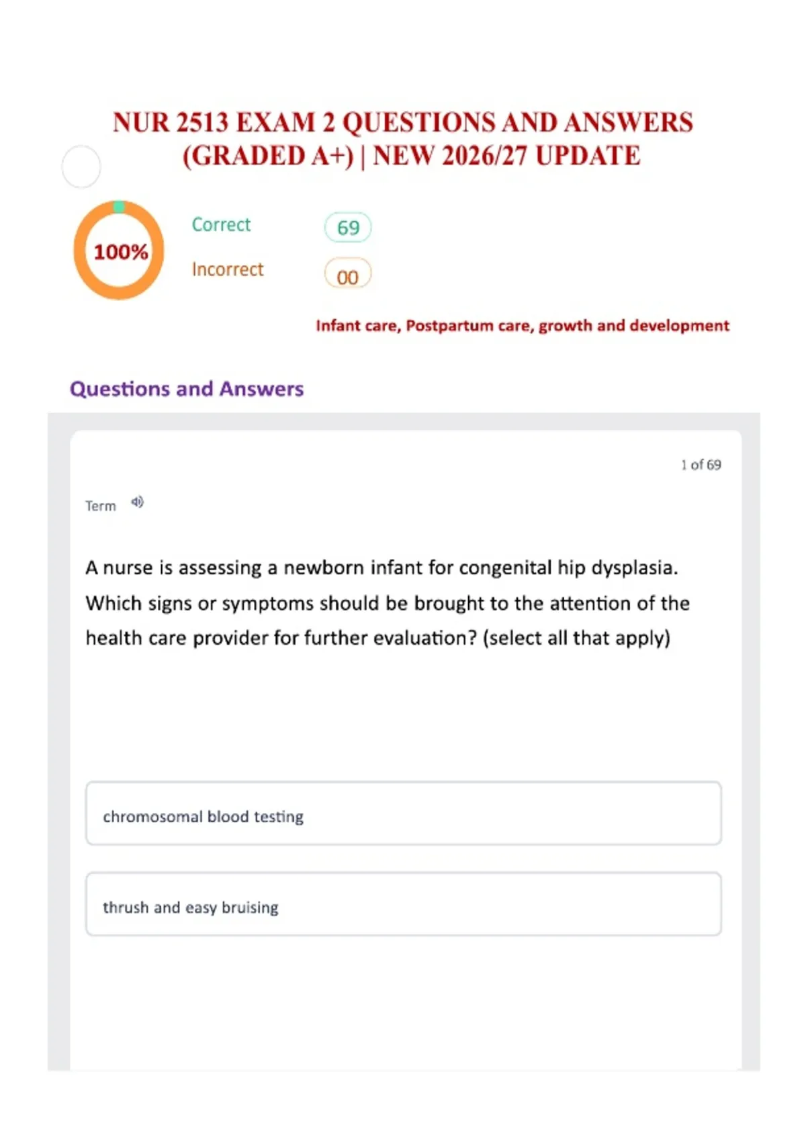Click the "Infant care, Postpartum care" topic line
Image resolution: width=806 pixels, height=1142 pixels.
point(522,326)
